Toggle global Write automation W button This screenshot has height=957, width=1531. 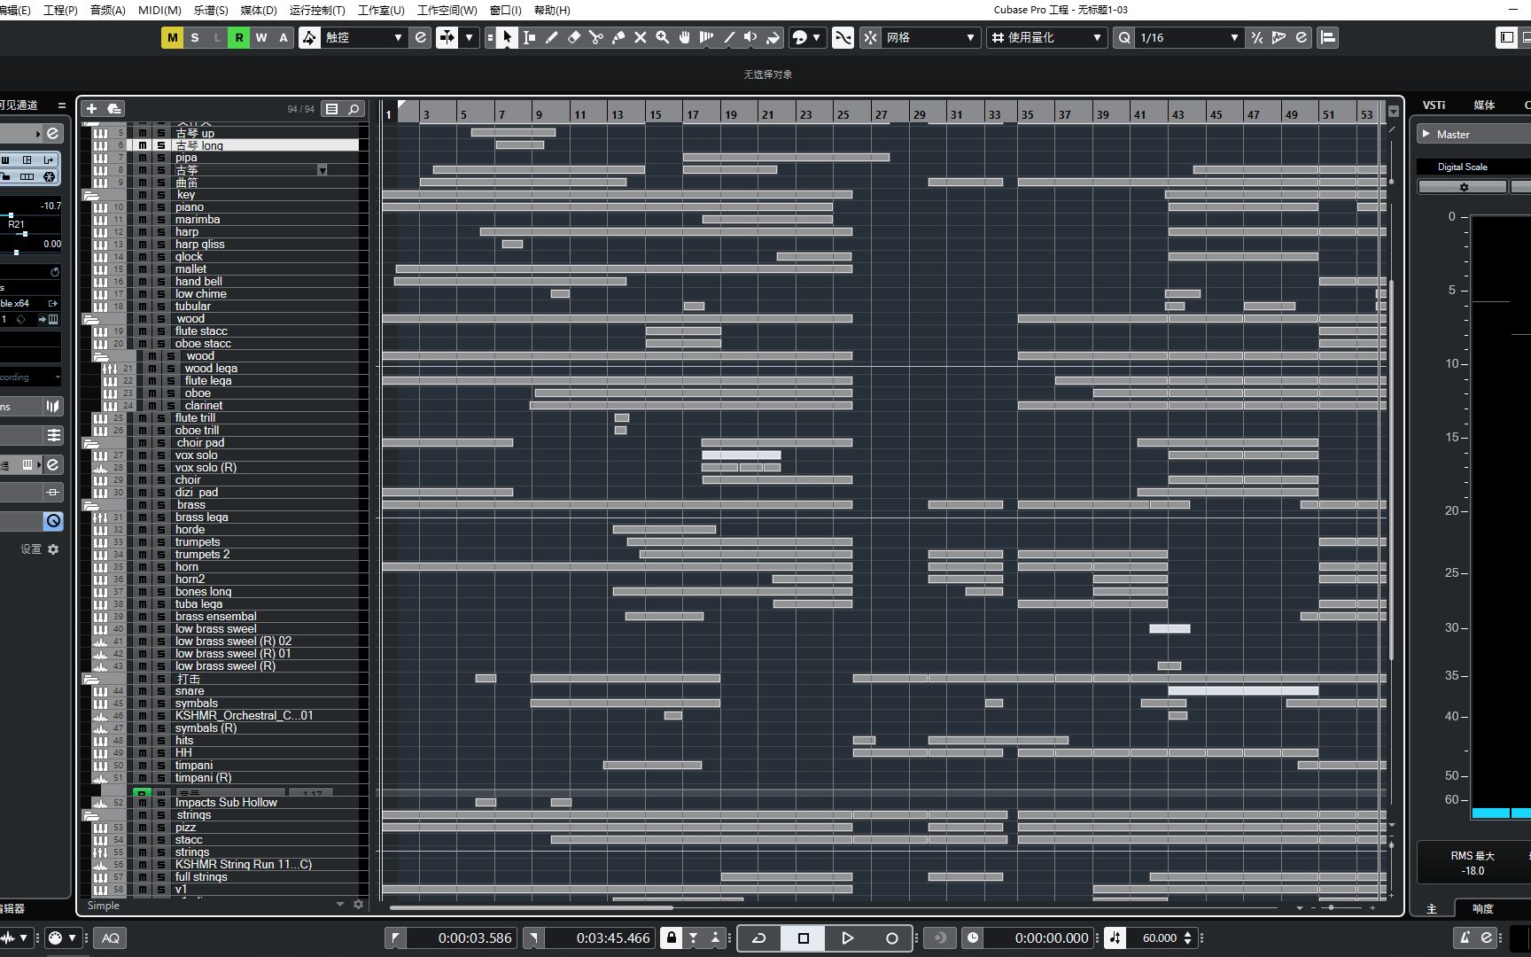coord(261,37)
